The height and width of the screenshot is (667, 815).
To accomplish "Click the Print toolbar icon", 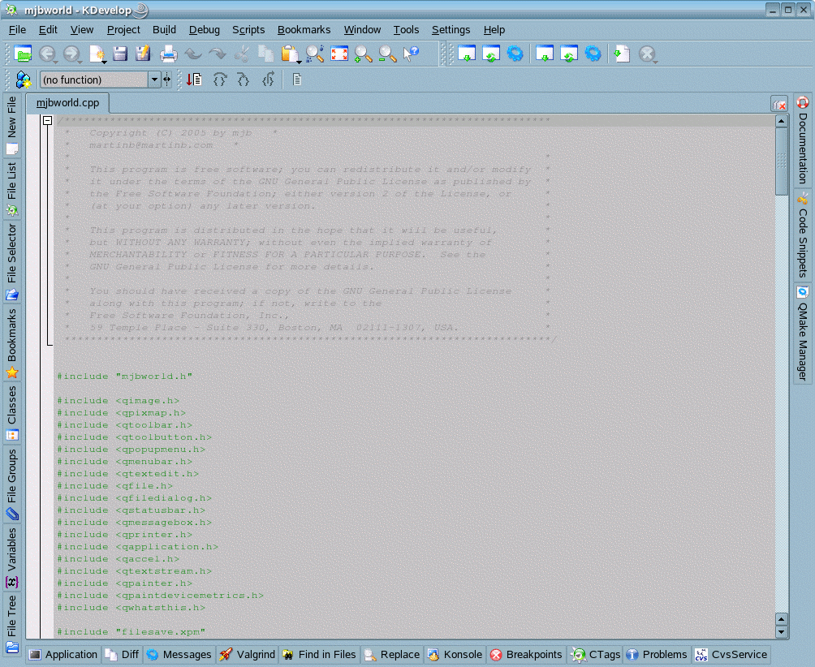I will [169, 54].
